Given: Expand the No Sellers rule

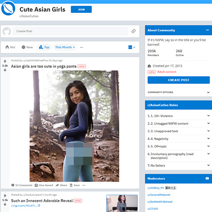Looking at the screenshot, I should click(178, 165).
